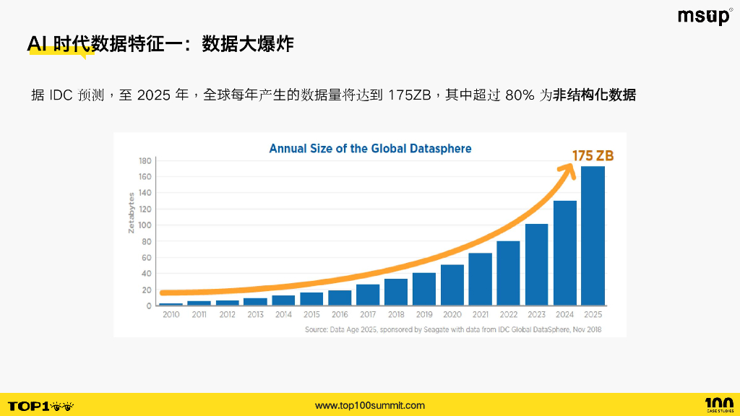The height and width of the screenshot is (416, 740).
Task: Click the orange '175 ZB' label
Action: coord(593,155)
